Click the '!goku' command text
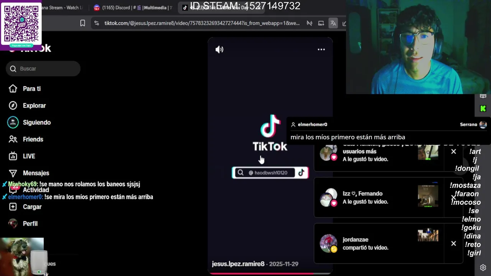The height and width of the screenshot is (276, 491). [x=471, y=227]
